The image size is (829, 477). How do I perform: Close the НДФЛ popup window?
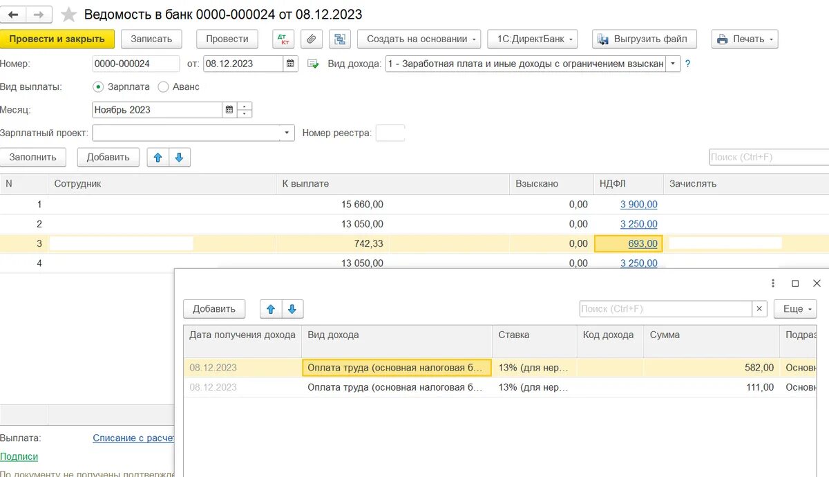tap(817, 283)
